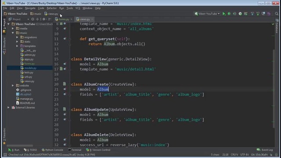Open the Python Console tool window
The height and width of the screenshot is (158, 281).
point(52,150)
